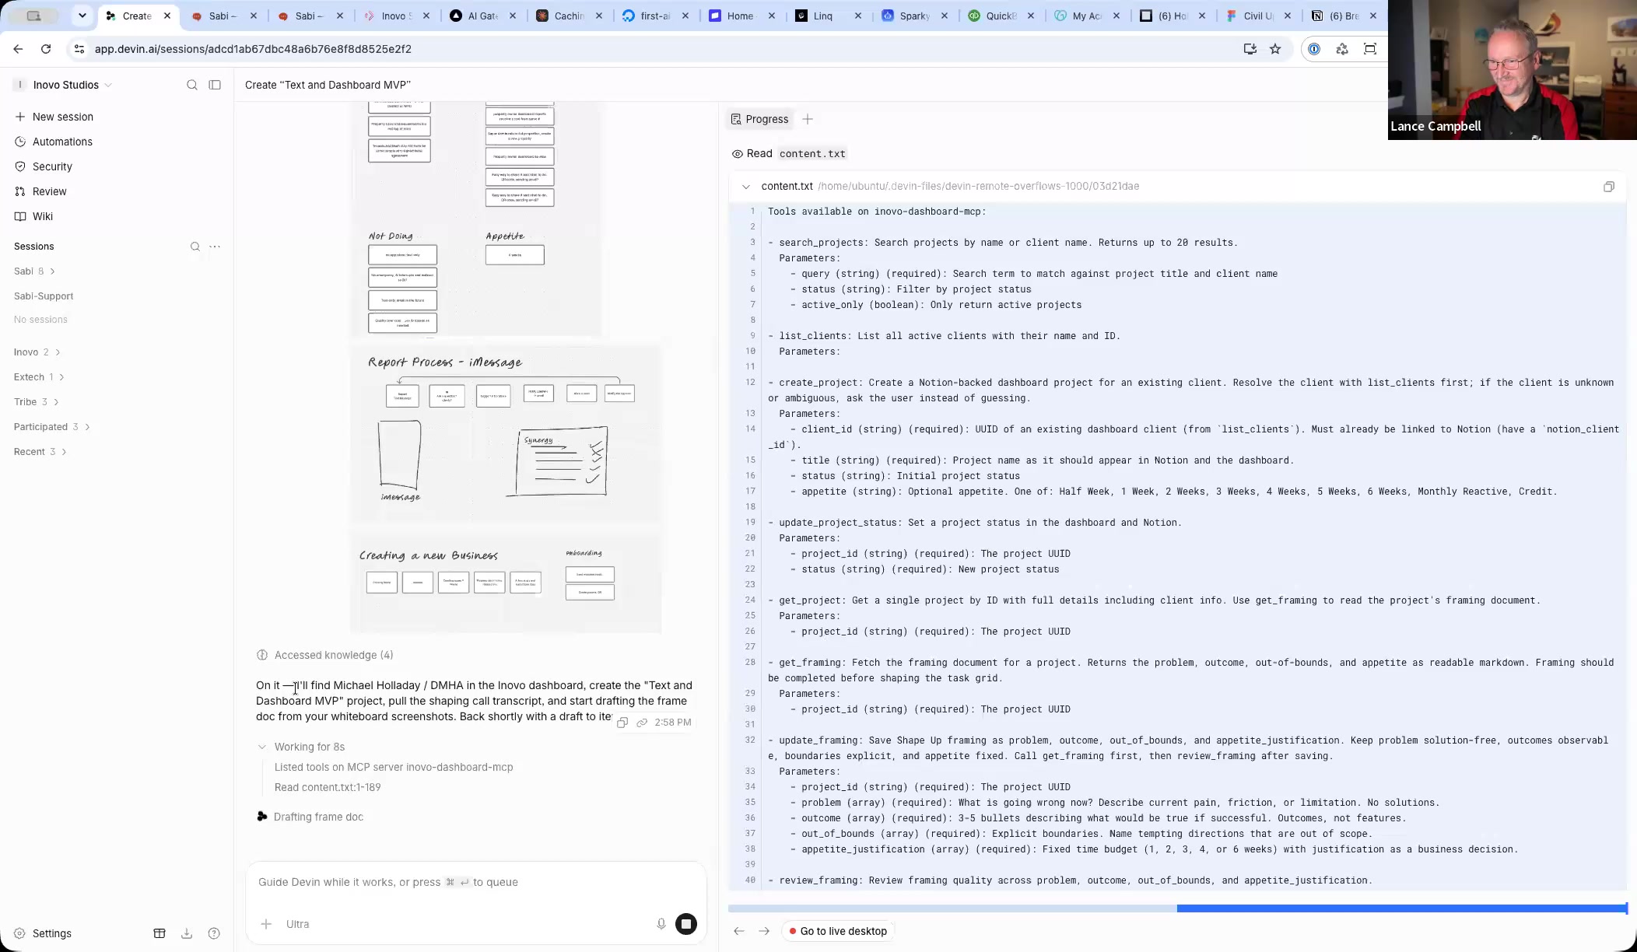Reload the page in the browser
Viewport: 1637px width, 952px height.
tap(46, 49)
